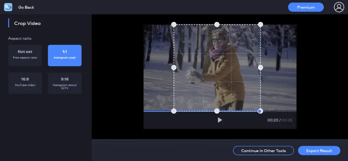This screenshot has height=161, width=348.
Task: Click the app logo icon
Action: click(8, 7)
